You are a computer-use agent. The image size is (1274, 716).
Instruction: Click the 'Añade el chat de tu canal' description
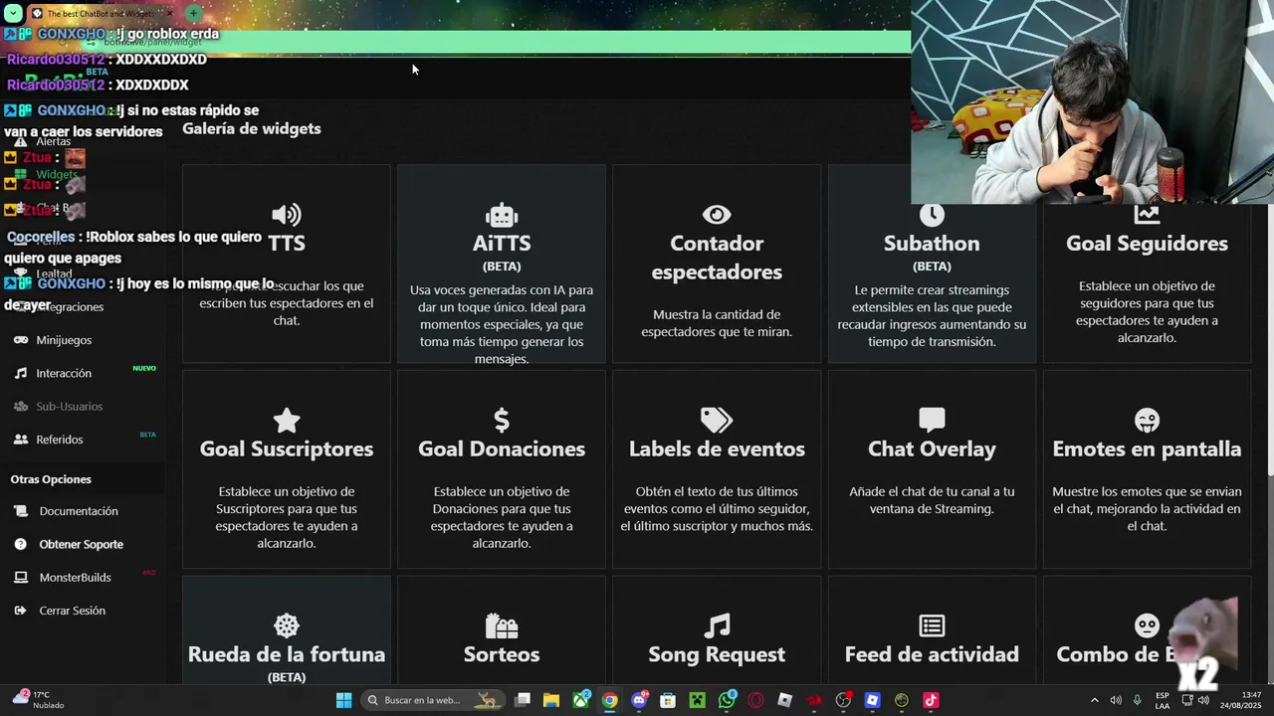point(932,500)
